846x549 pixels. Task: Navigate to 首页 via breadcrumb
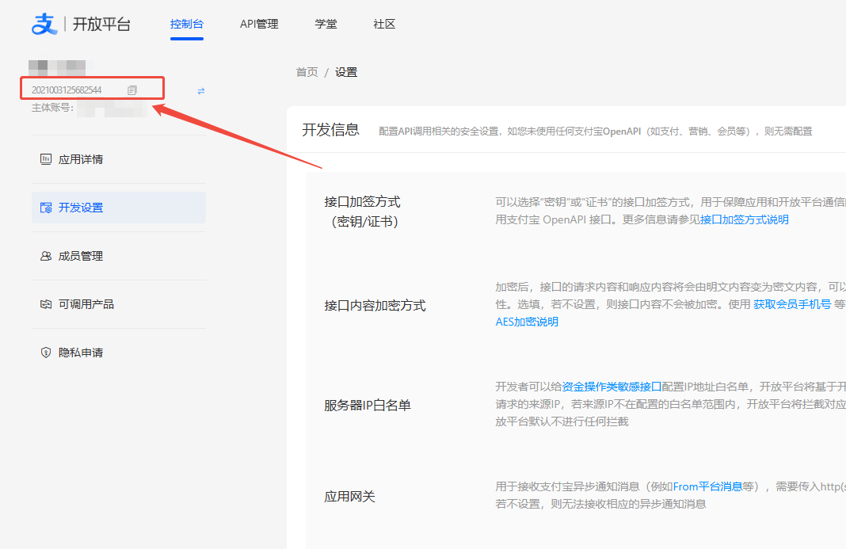tap(307, 71)
